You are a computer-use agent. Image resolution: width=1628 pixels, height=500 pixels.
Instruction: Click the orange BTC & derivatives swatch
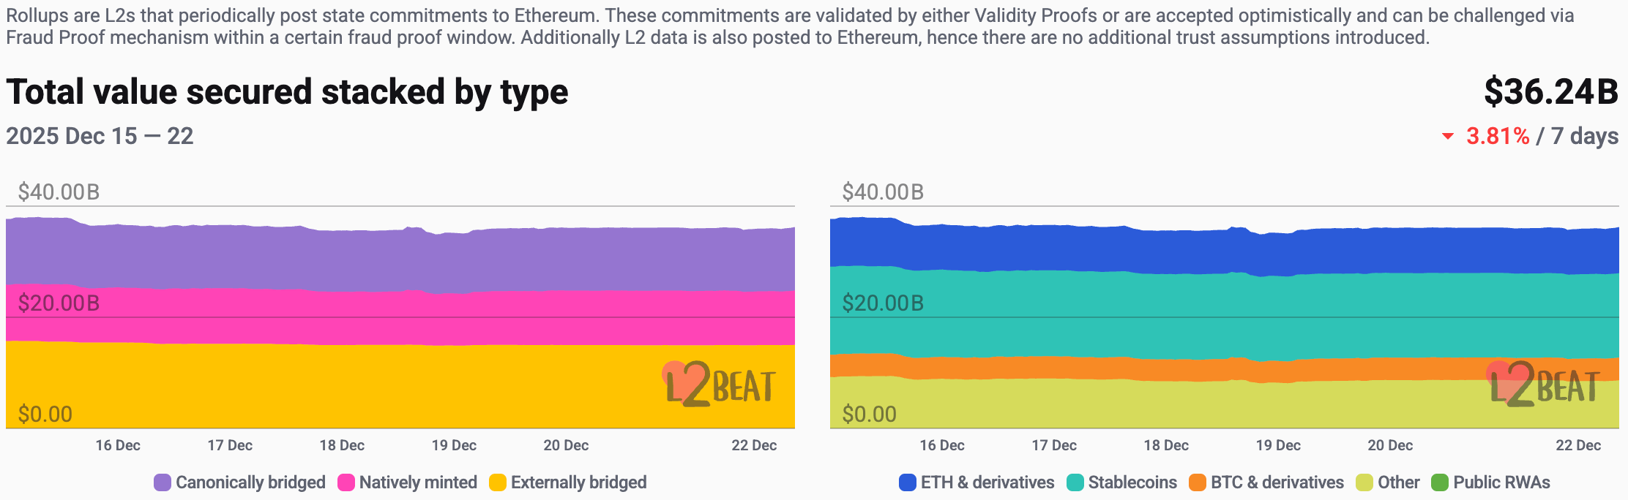pyautogui.click(x=1198, y=482)
